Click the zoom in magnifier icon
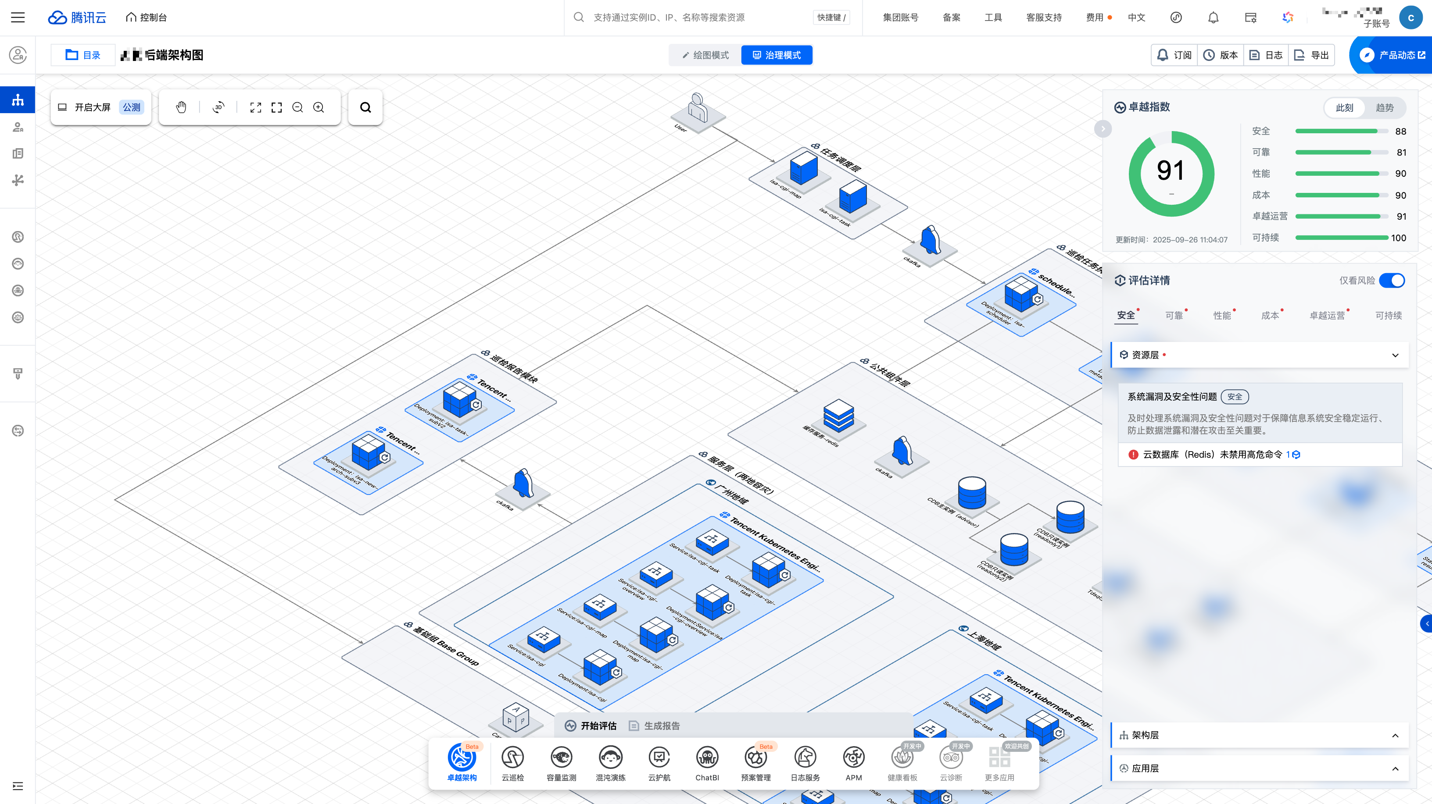This screenshot has height=804, width=1432. tap(319, 107)
